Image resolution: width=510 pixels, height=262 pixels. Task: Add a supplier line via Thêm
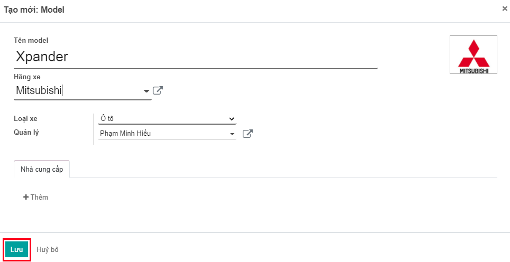[36, 197]
